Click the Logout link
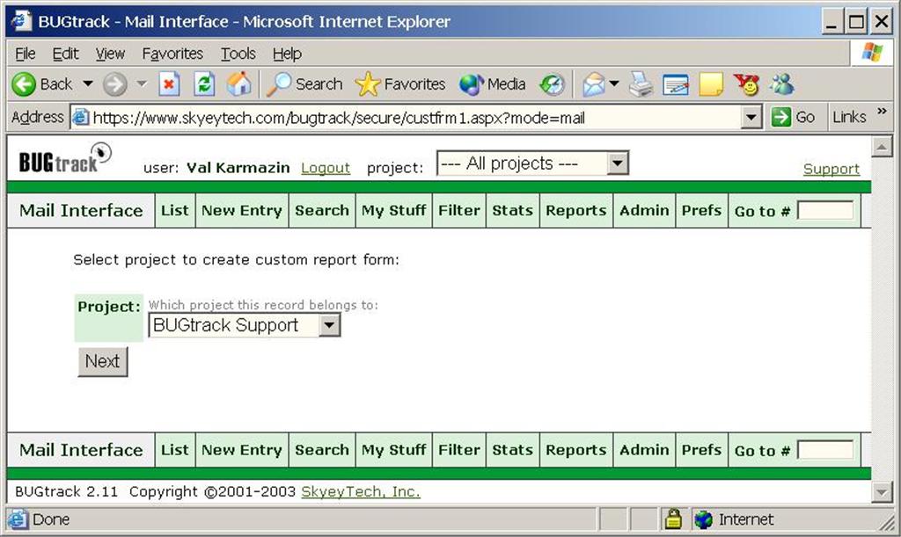 [326, 168]
